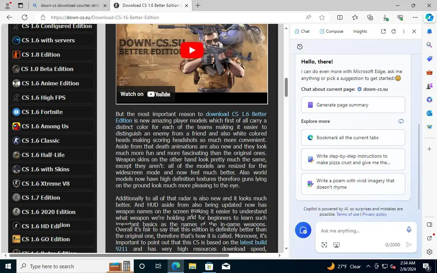Screen dimensions: 437x273
Task: Open Copilot chat history
Action: click(300, 47)
